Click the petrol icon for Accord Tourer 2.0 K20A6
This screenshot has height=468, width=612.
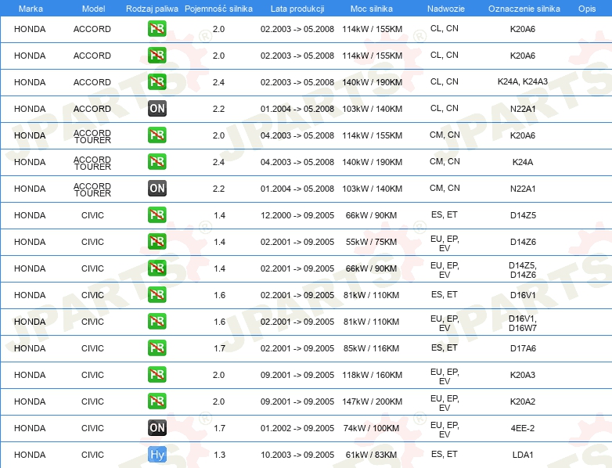point(157,135)
